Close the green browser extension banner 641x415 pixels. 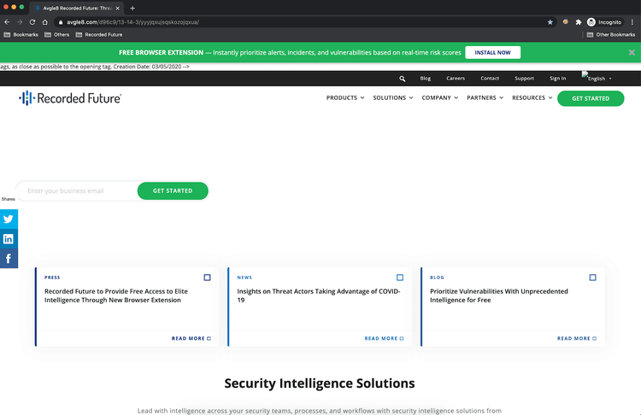(632, 52)
